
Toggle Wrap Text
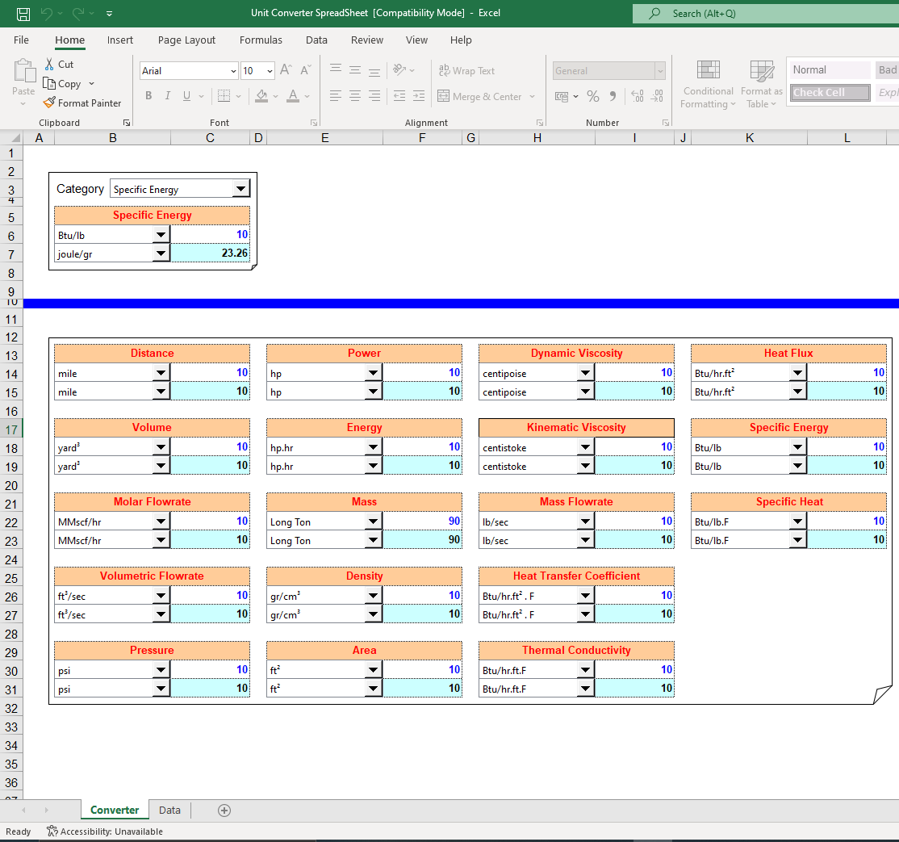(x=466, y=70)
